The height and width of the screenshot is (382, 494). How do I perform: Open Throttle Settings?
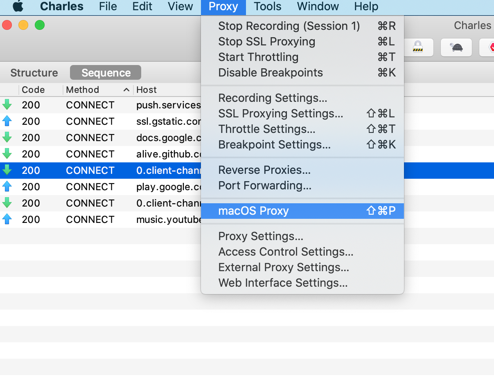click(x=267, y=129)
